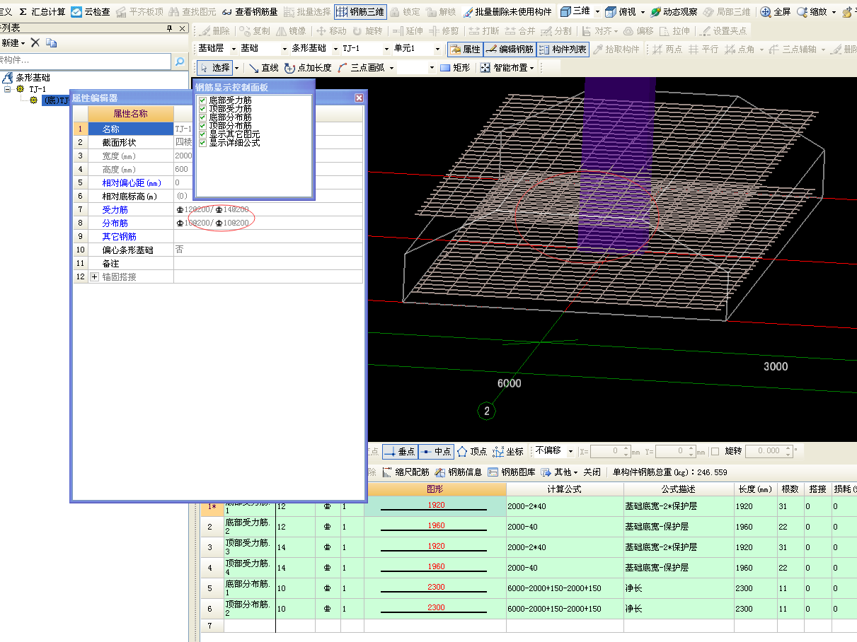Click the 受力筋 property name
This screenshot has width=857, height=642.
[x=115, y=210]
